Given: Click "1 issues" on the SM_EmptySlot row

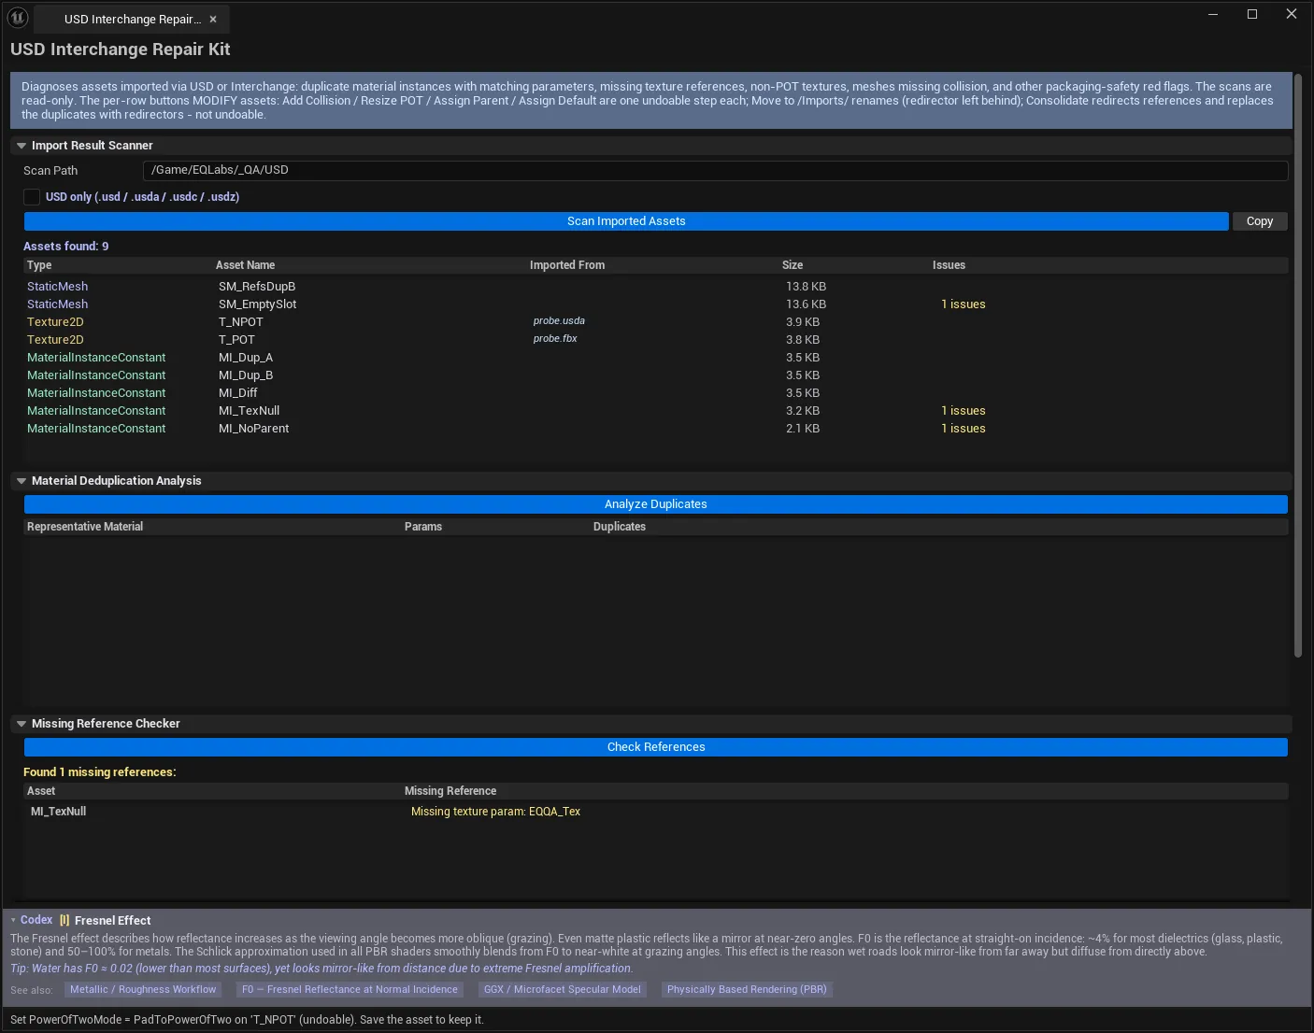Looking at the screenshot, I should tap(964, 304).
